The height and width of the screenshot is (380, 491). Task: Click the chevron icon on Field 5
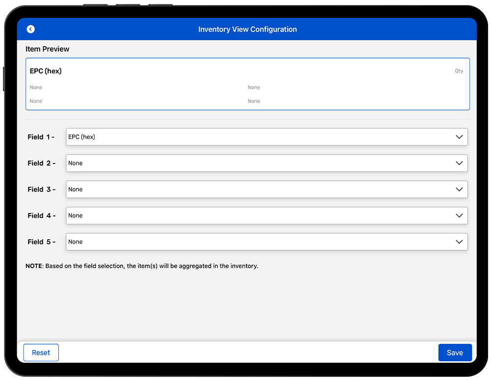coord(459,242)
